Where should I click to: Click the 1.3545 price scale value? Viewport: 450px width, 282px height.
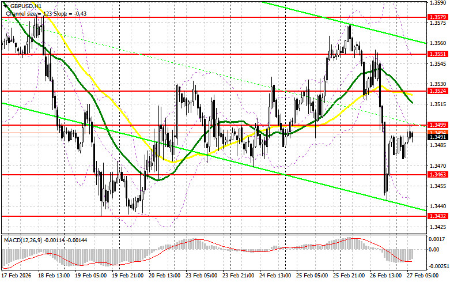437,63
